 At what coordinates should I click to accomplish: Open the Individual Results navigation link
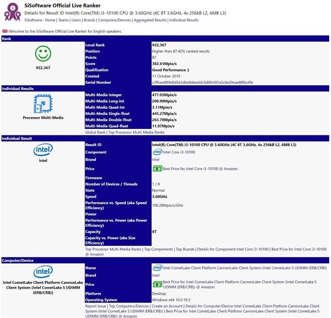click(x=184, y=20)
